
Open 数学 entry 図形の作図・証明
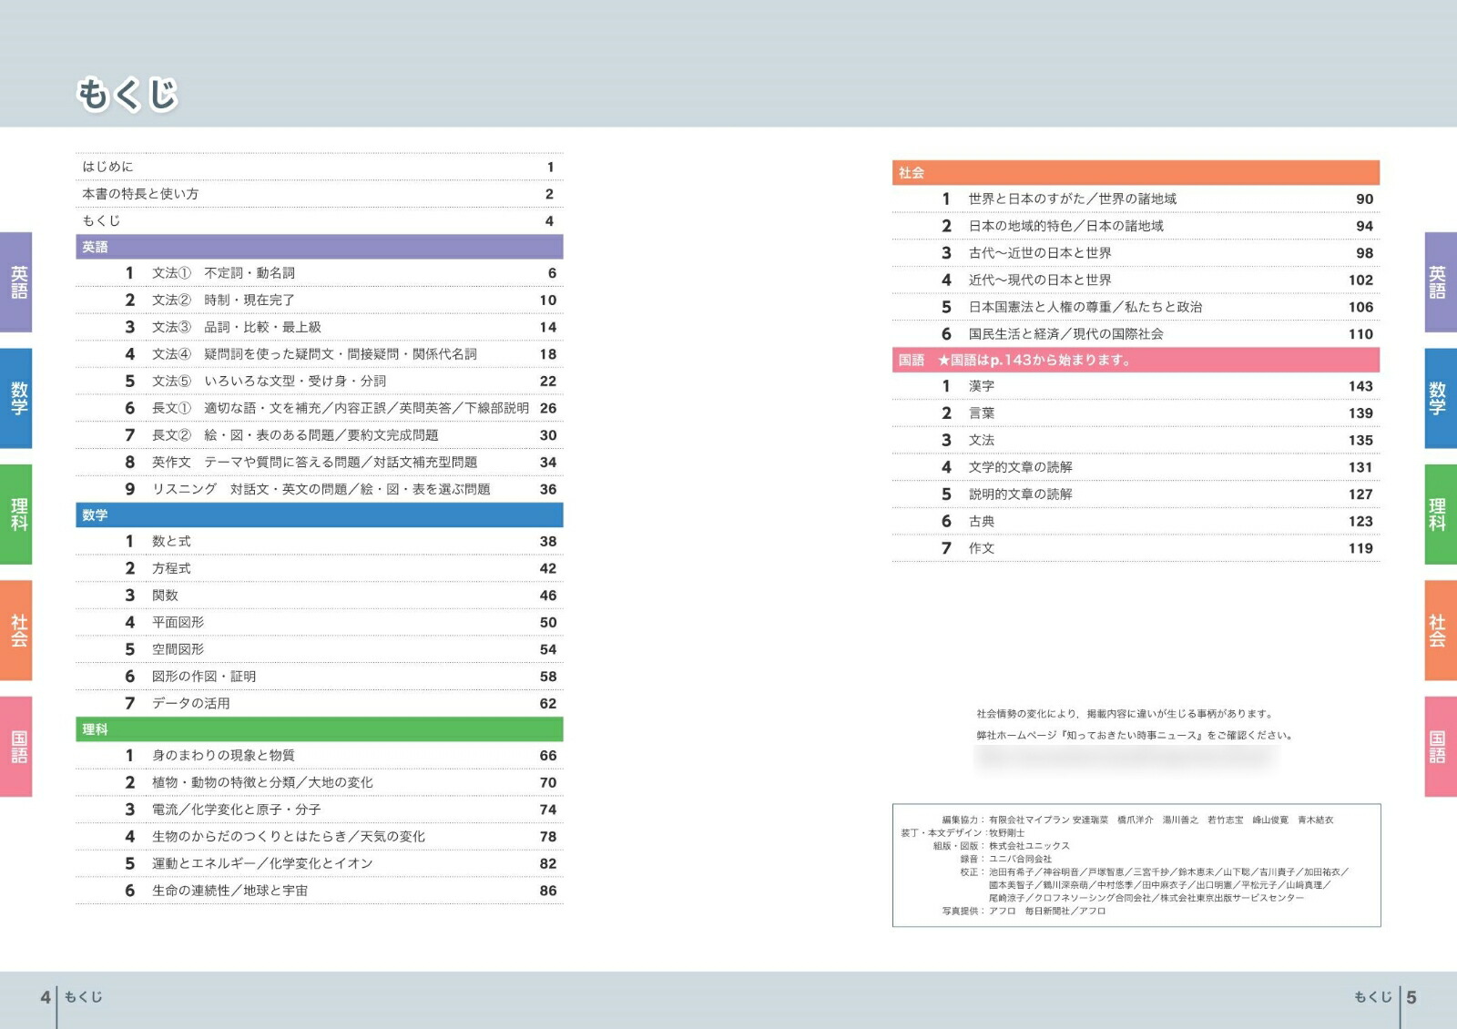click(x=320, y=677)
